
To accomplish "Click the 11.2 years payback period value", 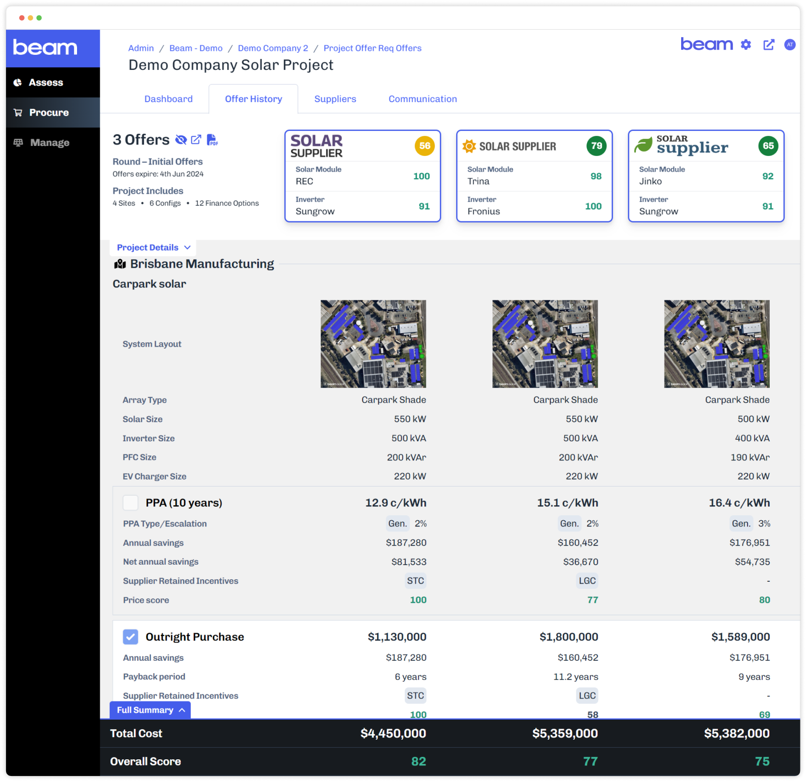I will [576, 677].
